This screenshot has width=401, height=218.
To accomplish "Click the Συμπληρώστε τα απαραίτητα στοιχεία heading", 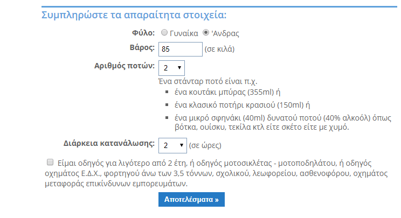I will click(134, 15).
